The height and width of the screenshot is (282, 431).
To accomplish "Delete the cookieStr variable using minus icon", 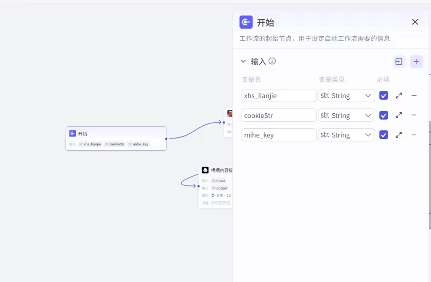I will point(414,115).
